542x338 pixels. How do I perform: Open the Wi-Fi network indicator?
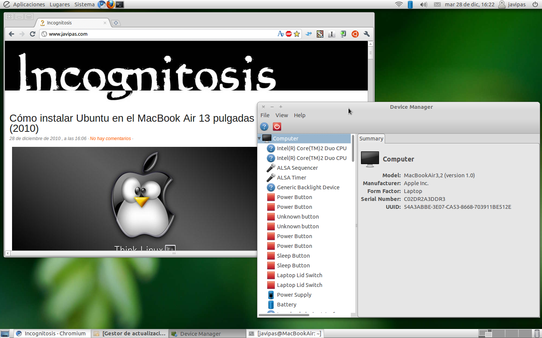tap(399, 5)
